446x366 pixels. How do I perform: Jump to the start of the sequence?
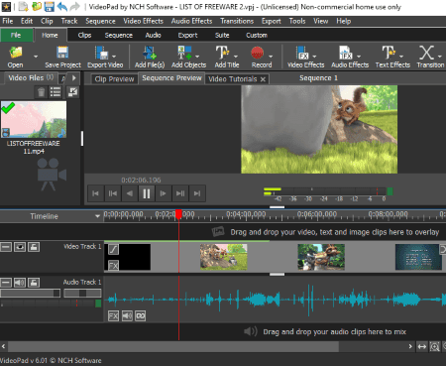pos(95,193)
